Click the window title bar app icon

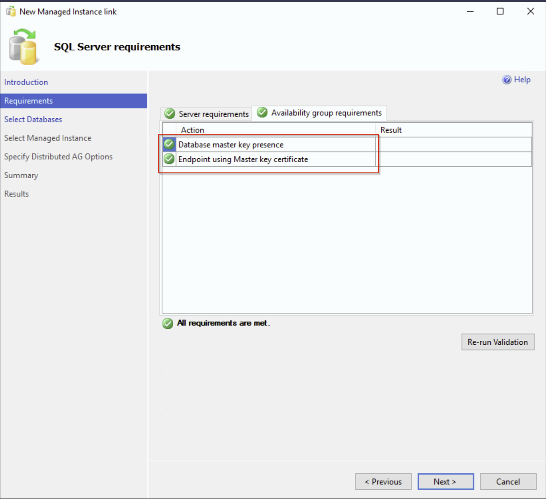tap(11, 11)
